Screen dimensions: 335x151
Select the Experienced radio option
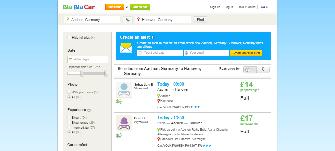pyautogui.click(x=69, y=122)
